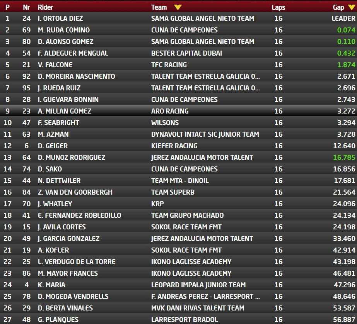Select the green 16.785 gap value
The width and height of the screenshot is (357, 324).
(x=343, y=157)
